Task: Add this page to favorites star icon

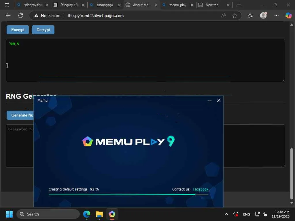Action: (x=235, y=16)
